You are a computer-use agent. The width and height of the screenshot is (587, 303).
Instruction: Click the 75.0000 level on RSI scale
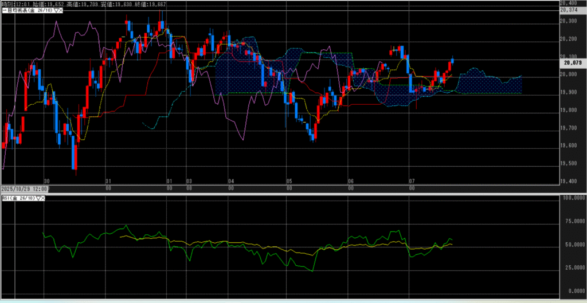pyautogui.click(x=572, y=220)
